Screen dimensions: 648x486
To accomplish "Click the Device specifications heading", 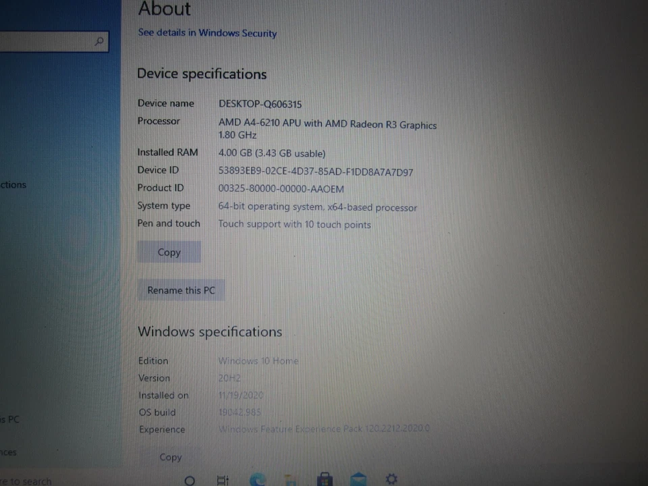I will (x=202, y=74).
